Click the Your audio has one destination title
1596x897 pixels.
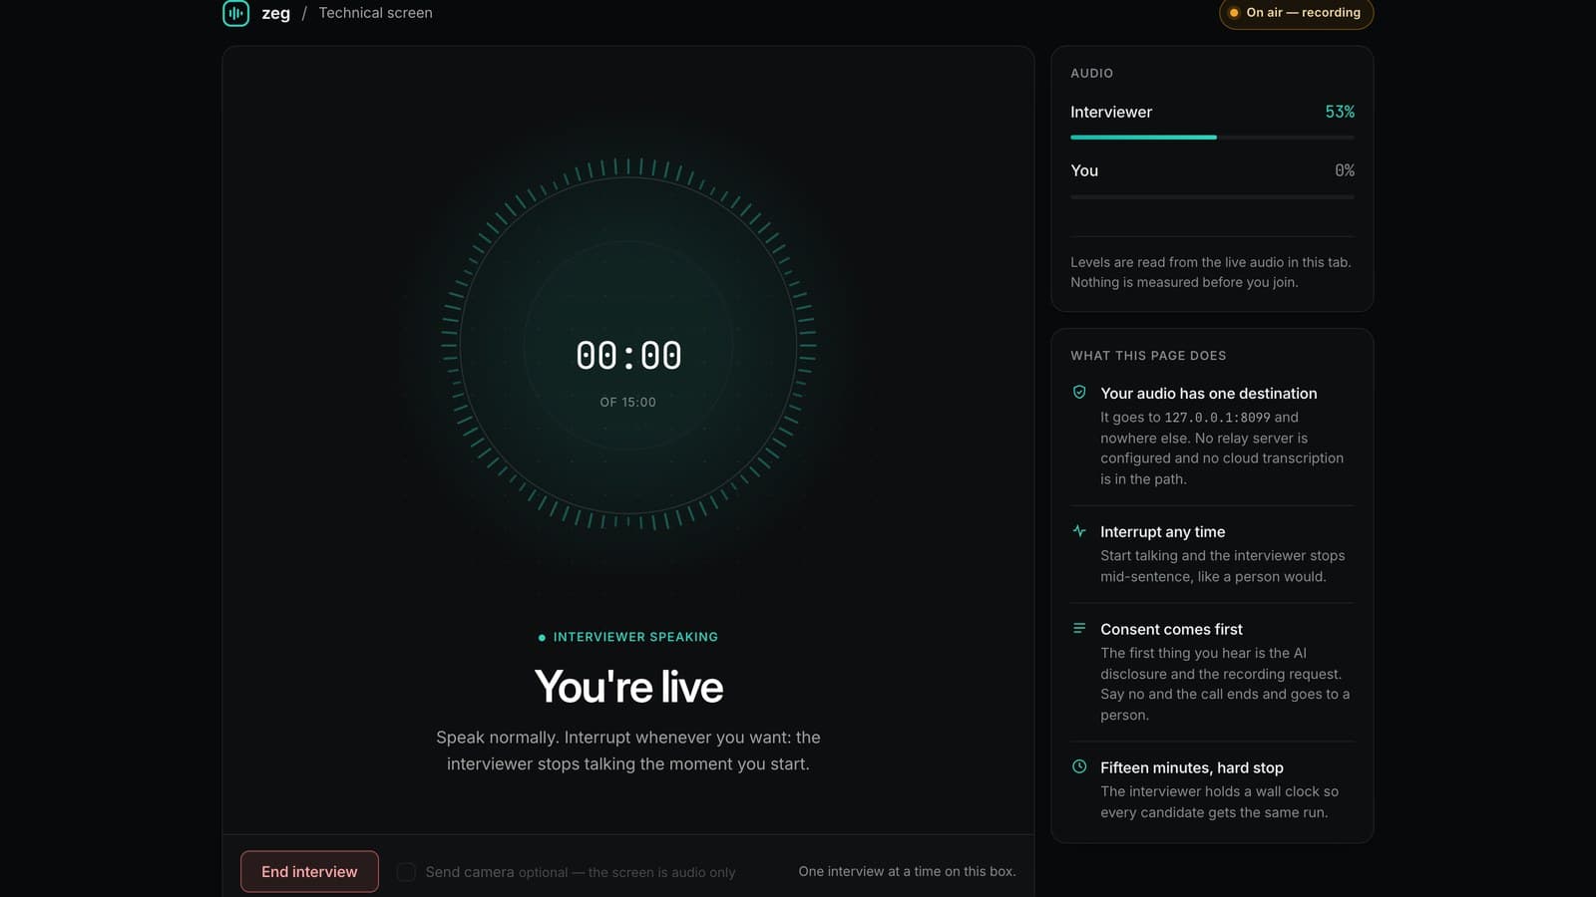point(1208,394)
